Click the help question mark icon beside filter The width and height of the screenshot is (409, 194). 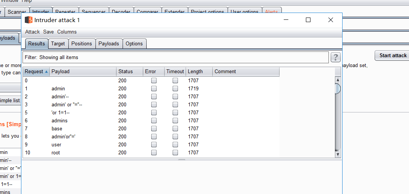(336, 57)
